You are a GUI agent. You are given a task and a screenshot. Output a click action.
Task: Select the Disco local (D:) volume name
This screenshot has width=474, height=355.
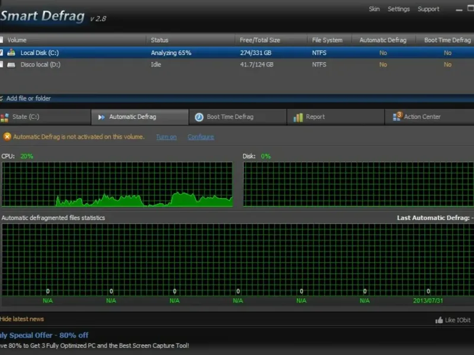[40, 64]
